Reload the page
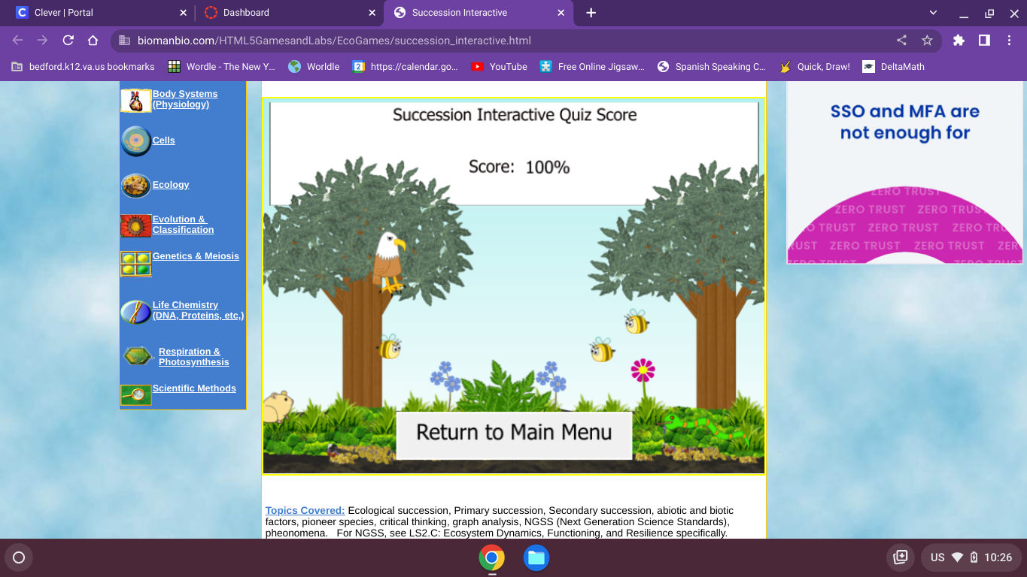Screen dimensions: 1027x577 coord(68,41)
